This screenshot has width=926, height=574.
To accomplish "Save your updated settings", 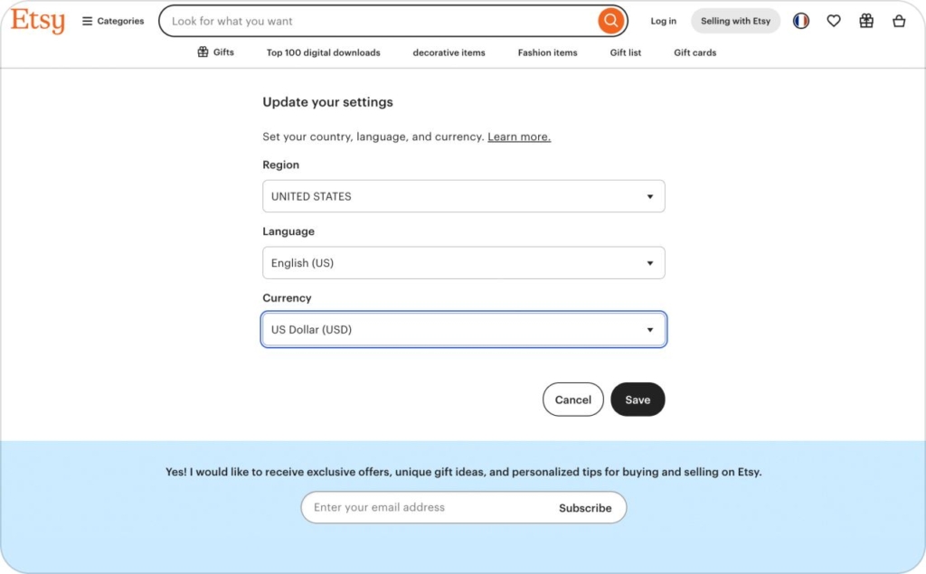I will pos(638,399).
